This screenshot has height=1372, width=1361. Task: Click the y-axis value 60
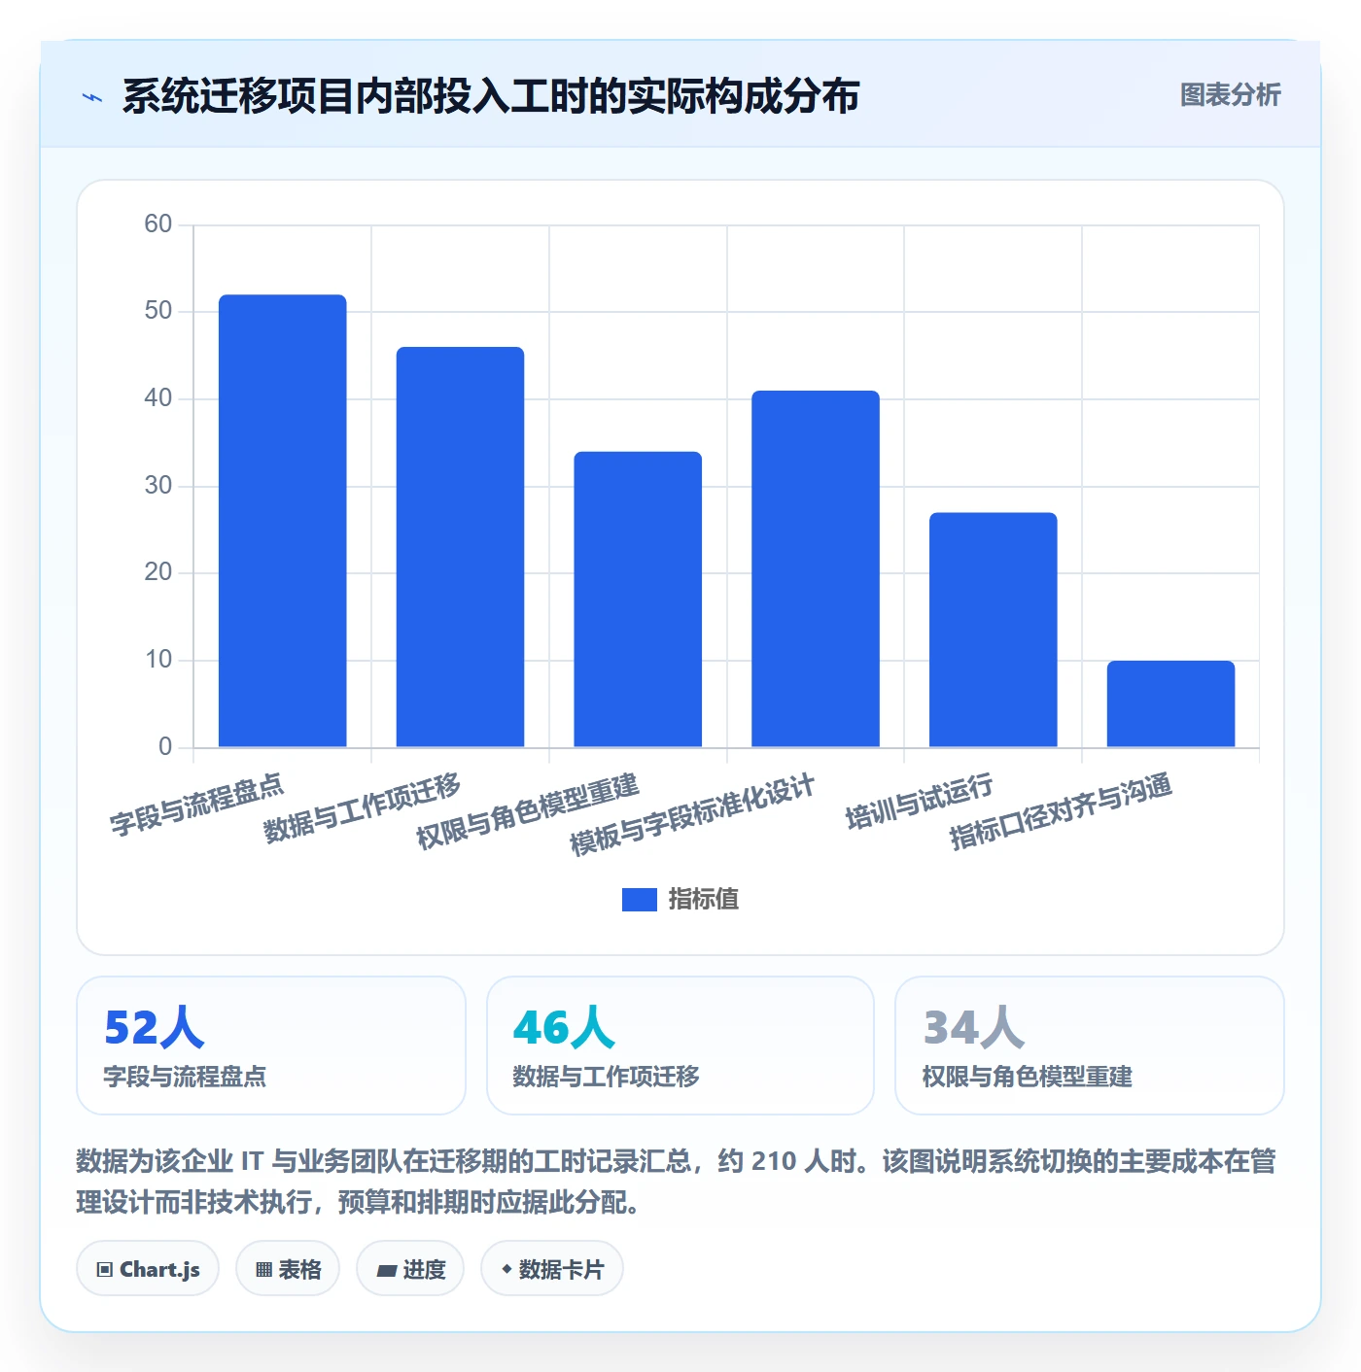point(157,224)
